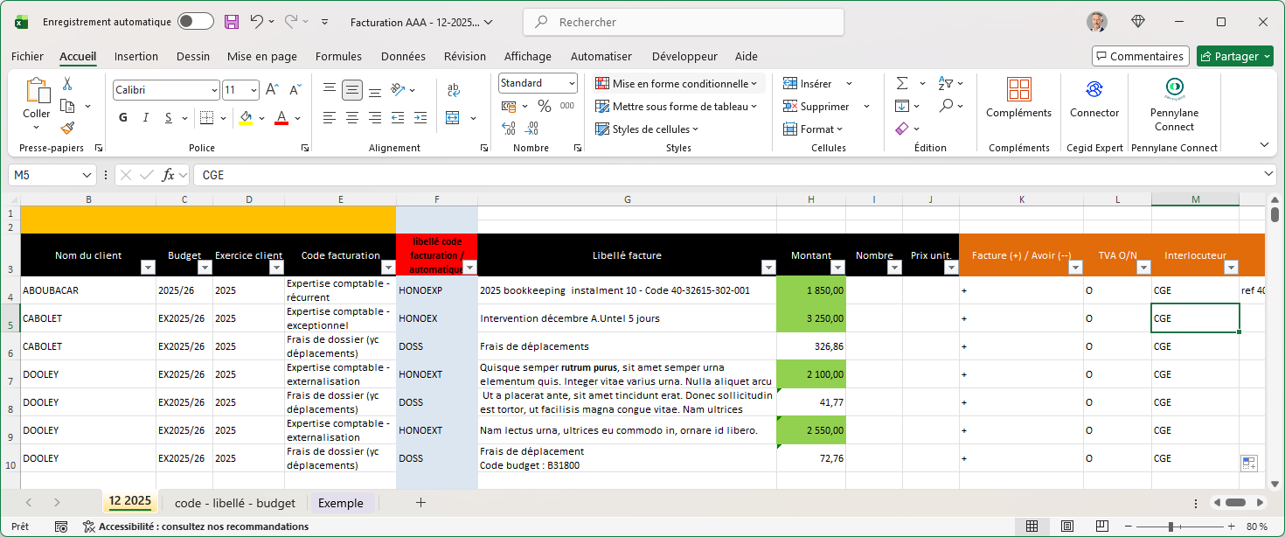This screenshot has width=1285, height=537.
Task: Decrease font size with the smaller A icon
Action: coord(295,89)
